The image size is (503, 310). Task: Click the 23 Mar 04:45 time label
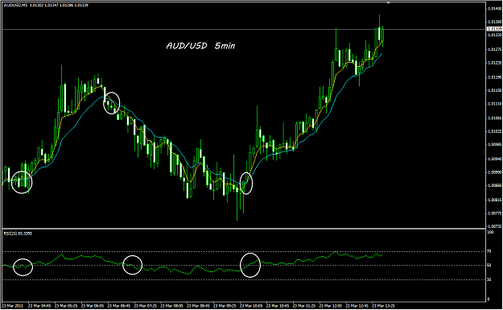tap(39, 306)
